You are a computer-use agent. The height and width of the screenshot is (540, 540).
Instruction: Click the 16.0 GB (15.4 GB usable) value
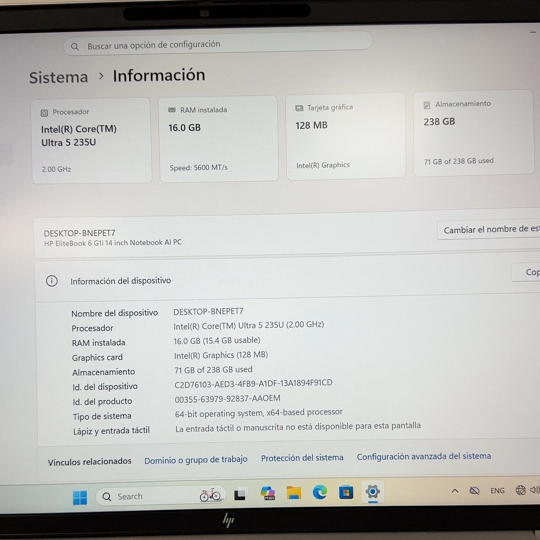click(x=217, y=341)
